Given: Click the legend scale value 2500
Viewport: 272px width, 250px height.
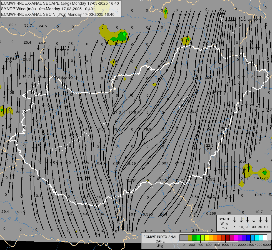Looking at the screenshot, I should (x=250, y=245).
